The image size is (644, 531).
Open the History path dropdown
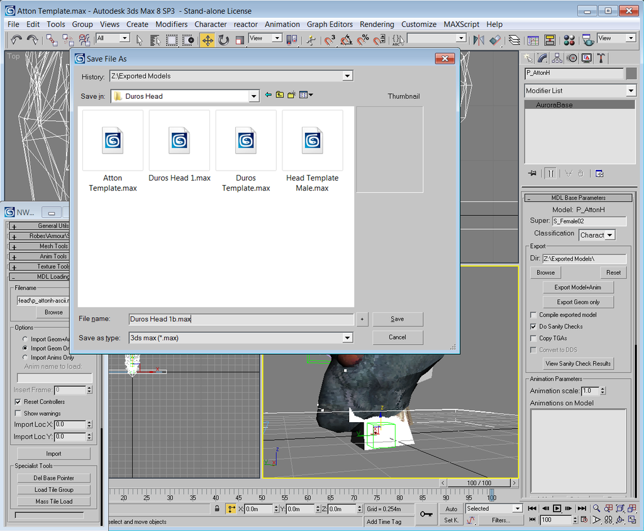coord(347,76)
